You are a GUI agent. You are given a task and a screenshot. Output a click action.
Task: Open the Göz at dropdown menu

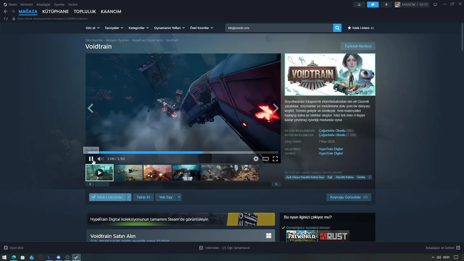click(92, 28)
